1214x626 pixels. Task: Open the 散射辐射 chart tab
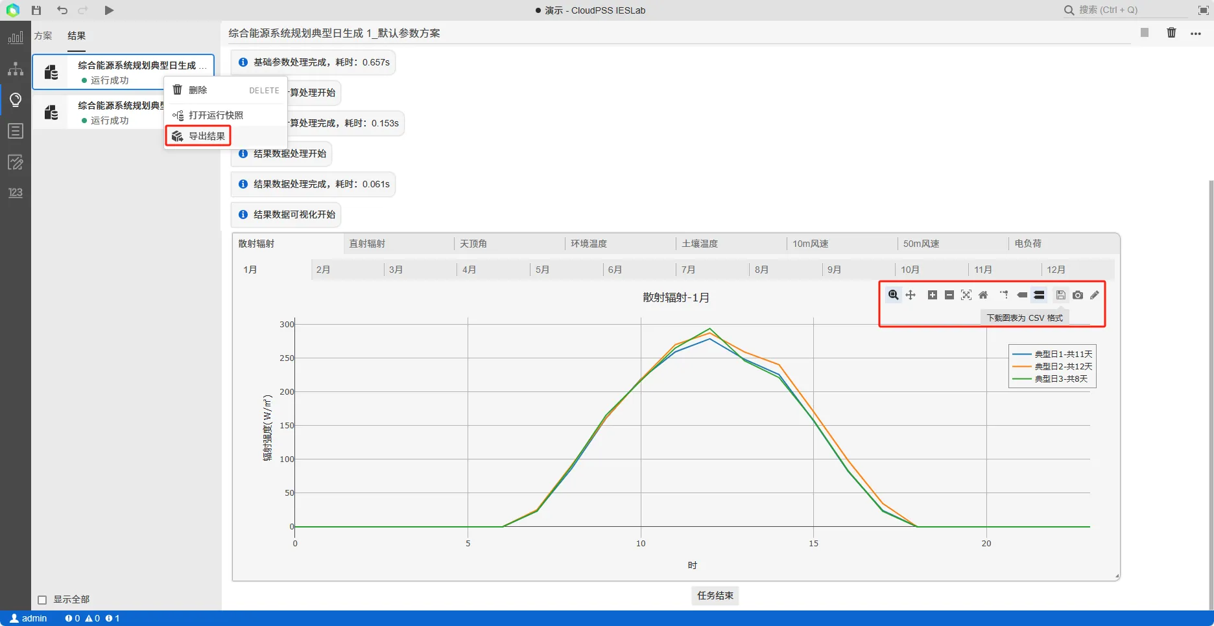pyautogui.click(x=288, y=244)
